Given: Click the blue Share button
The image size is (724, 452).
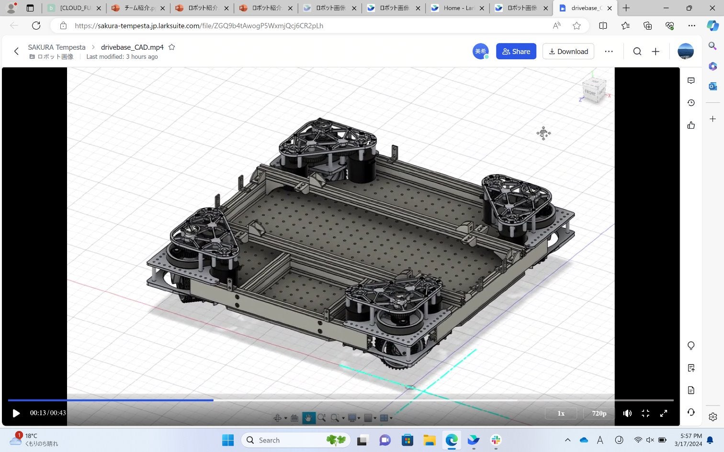Looking at the screenshot, I should [516, 52].
